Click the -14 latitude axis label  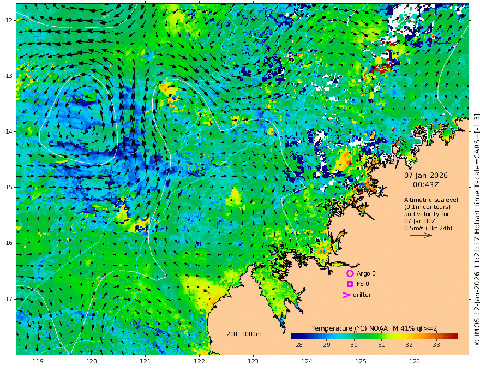click(8, 131)
